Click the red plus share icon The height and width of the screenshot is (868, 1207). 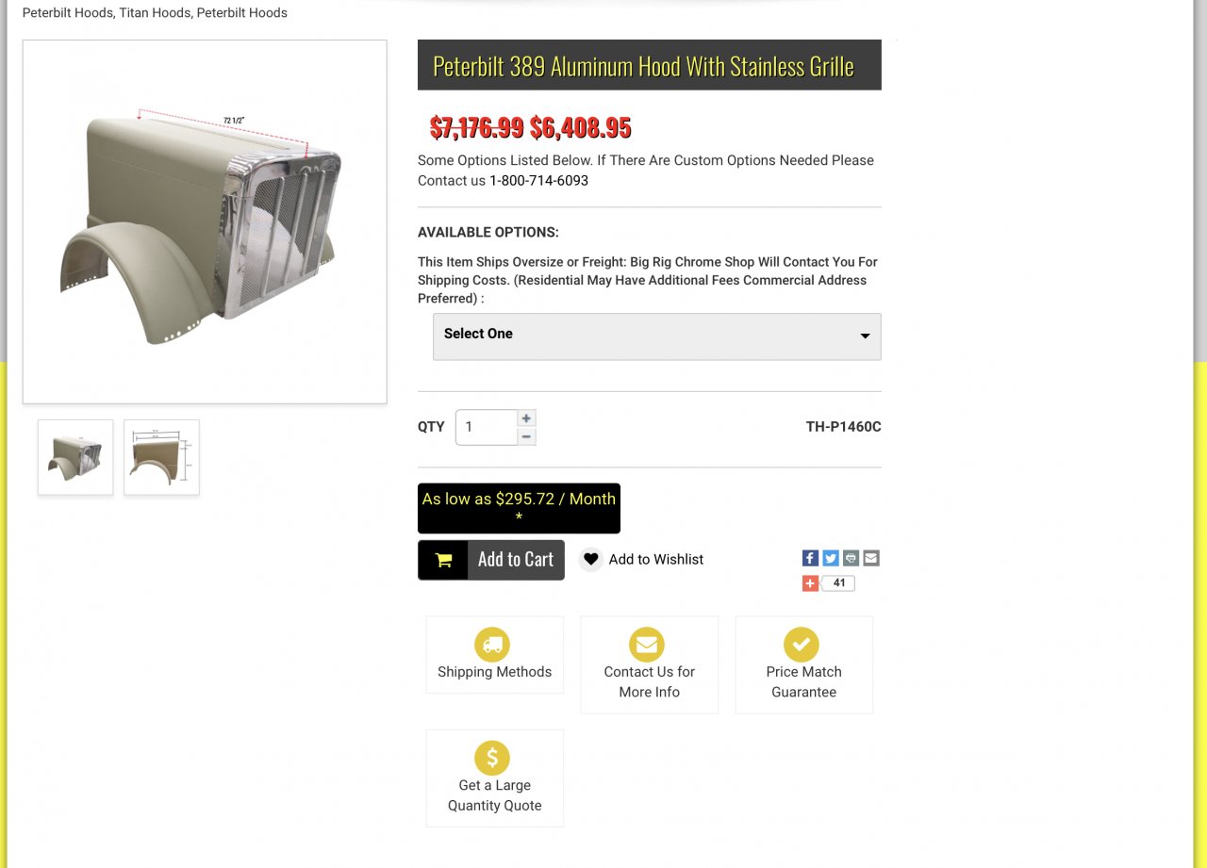coord(810,583)
